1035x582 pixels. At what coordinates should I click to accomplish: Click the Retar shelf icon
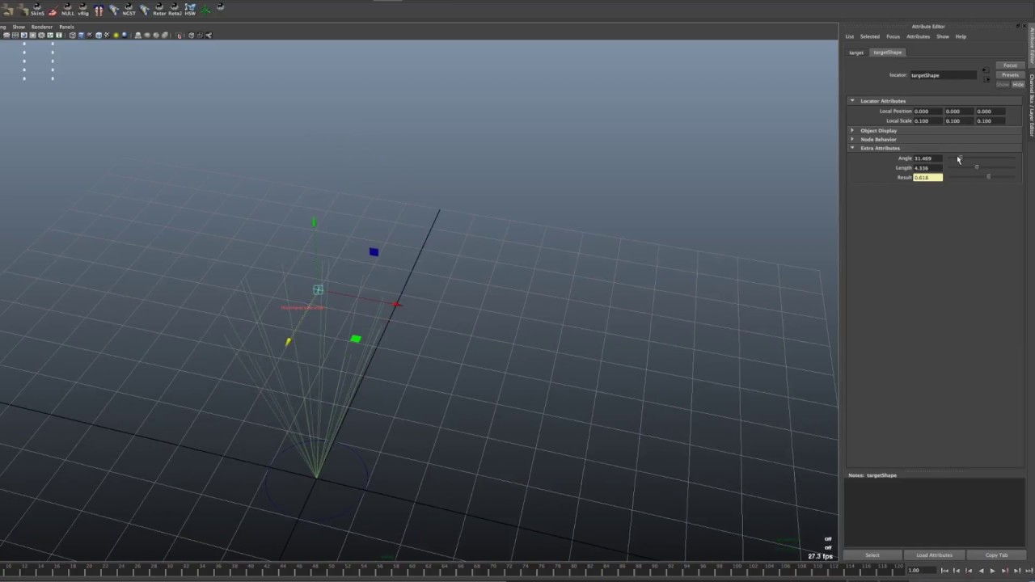coord(159,10)
